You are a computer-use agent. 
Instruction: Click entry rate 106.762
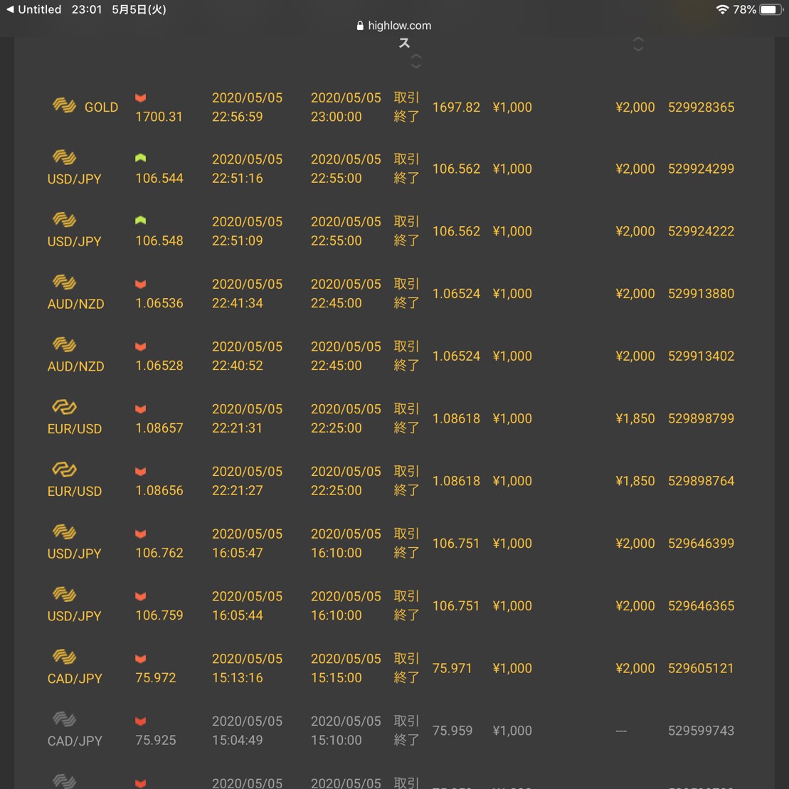[159, 553]
